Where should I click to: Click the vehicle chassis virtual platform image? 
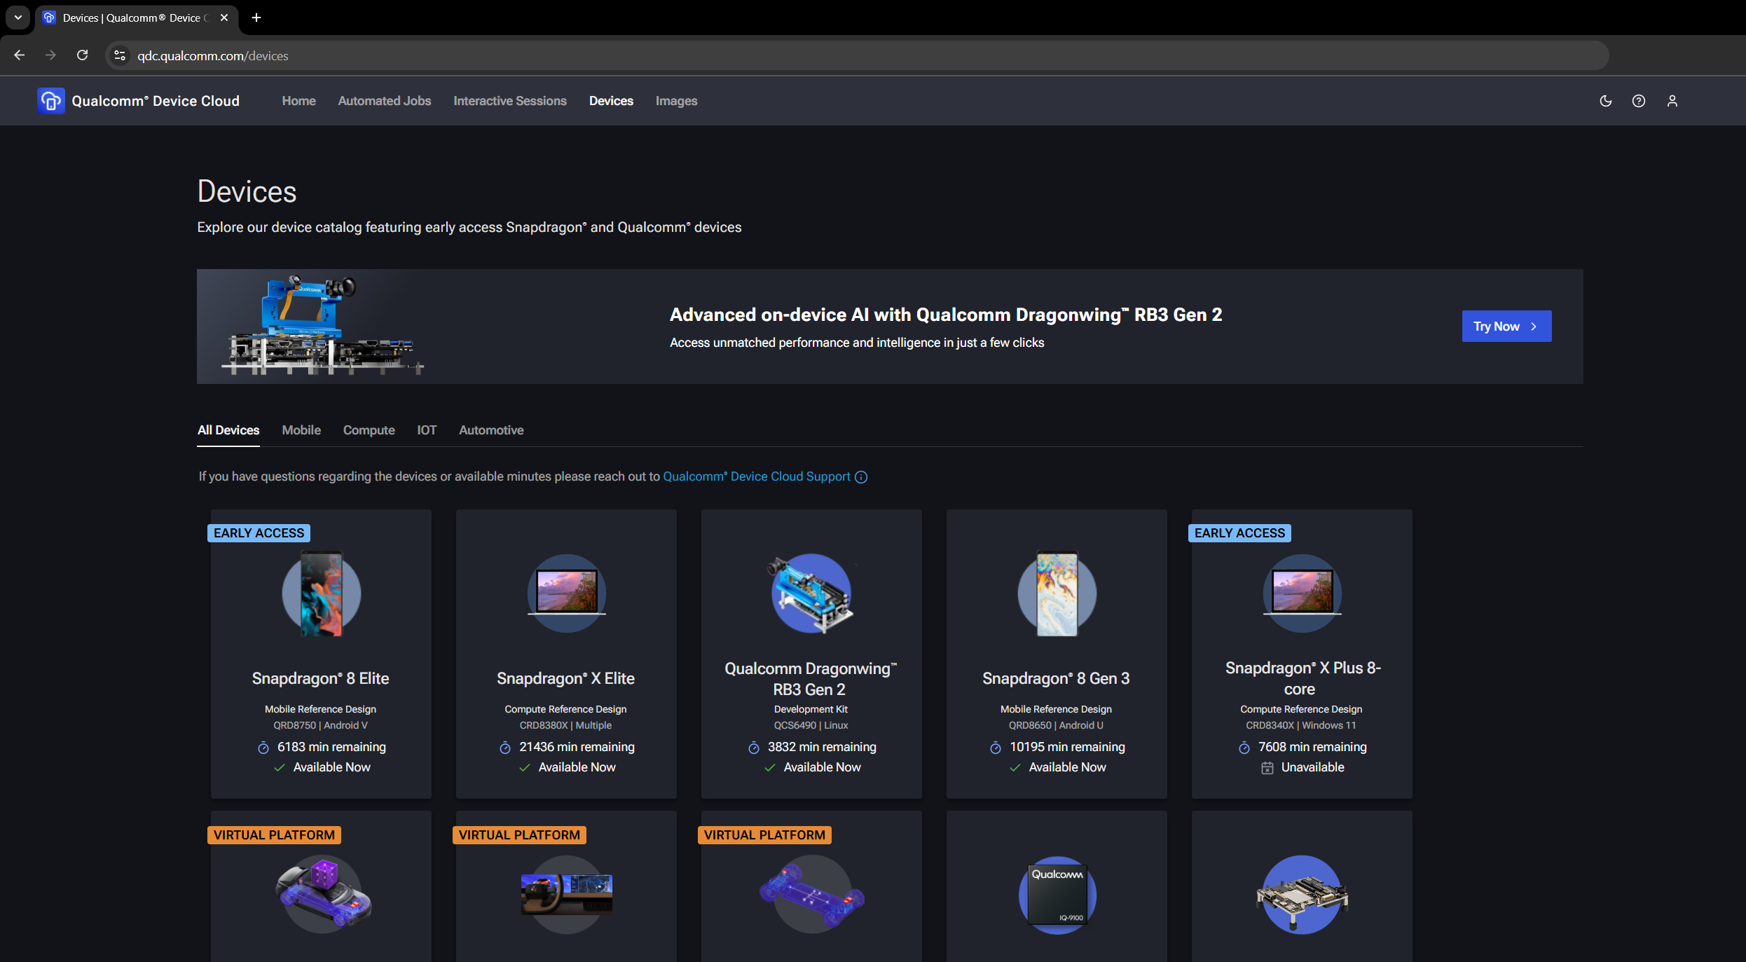click(x=812, y=895)
